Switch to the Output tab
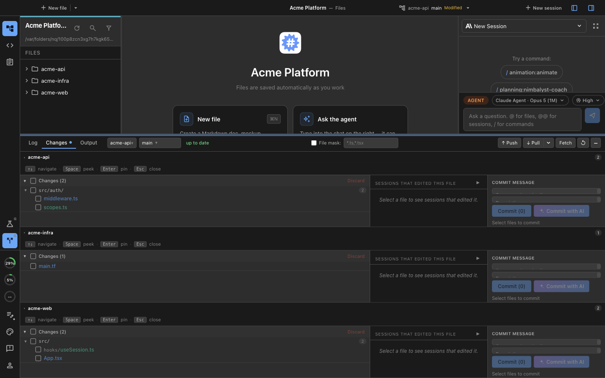The width and height of the screenshot is (605, 378). [x=89, y=143]
